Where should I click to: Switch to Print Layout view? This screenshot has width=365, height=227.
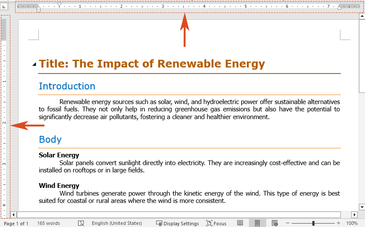257,223
